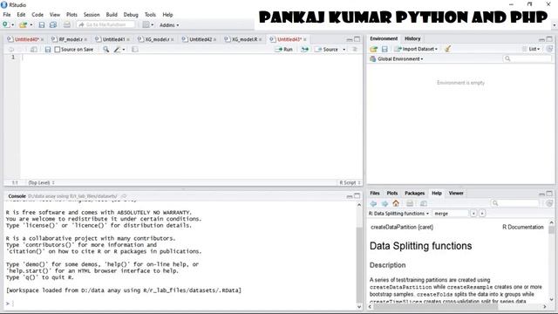
Task: Open (Top Level) scope navigator
Action: pos(41,182)
